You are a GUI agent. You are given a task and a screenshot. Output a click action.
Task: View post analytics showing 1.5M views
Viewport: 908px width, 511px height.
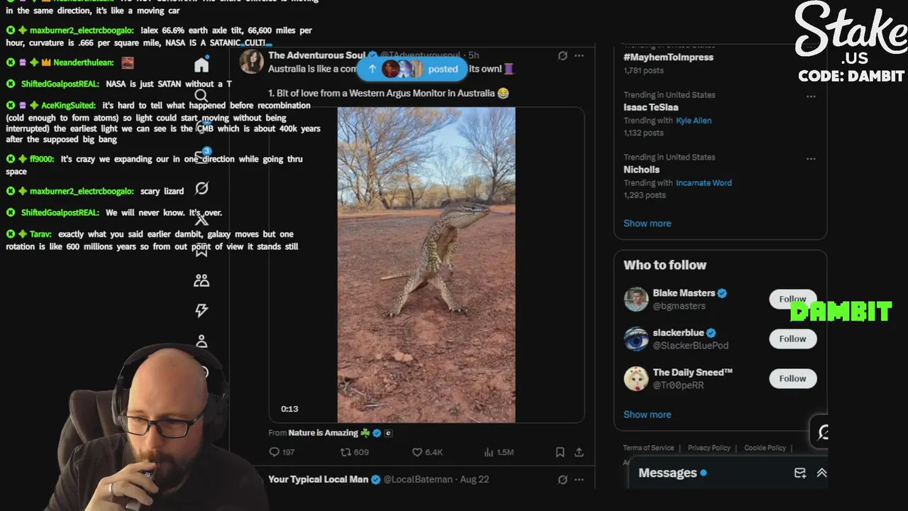click(x=488, y=452)
